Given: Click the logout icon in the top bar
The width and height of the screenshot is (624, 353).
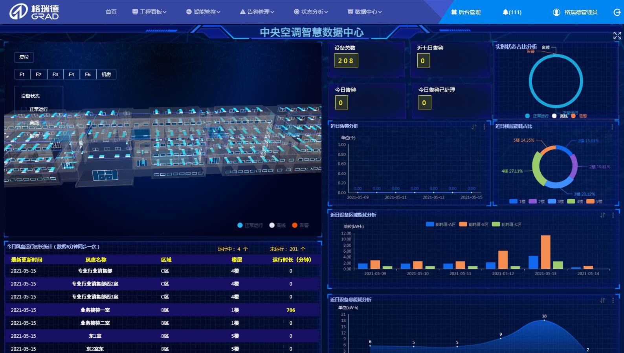Looking at the screenshot, I should [x=617, y=12].
